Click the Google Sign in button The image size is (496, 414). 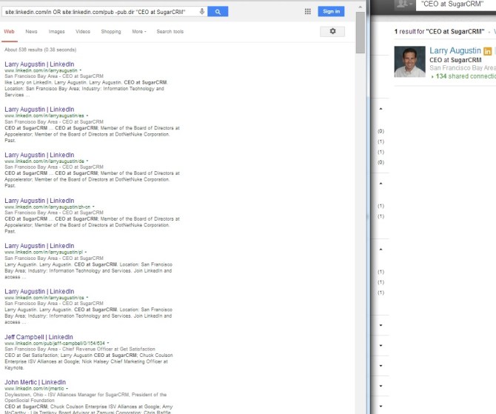331,11
